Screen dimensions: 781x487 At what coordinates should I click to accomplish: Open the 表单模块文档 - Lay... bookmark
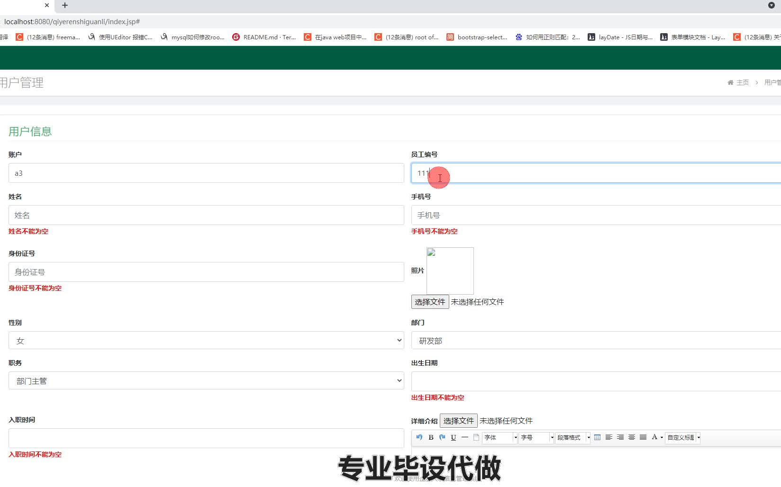pos(693,37)
